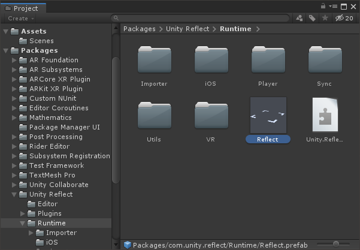This screenshot has height=250, width=360.
Task: Open the Search by Label tag filter
Action: (x=312, y=19)
